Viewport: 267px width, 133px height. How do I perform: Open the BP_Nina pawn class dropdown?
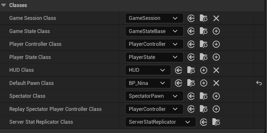pyautogui.click(x=148, y=83)
